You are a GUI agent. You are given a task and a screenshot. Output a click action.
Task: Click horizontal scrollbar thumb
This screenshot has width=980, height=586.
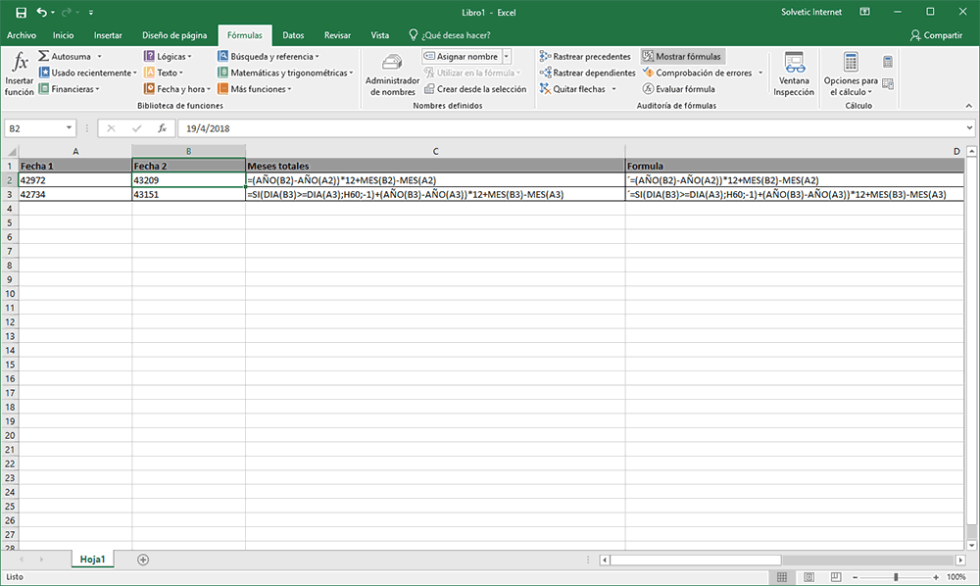pos(696,560)
